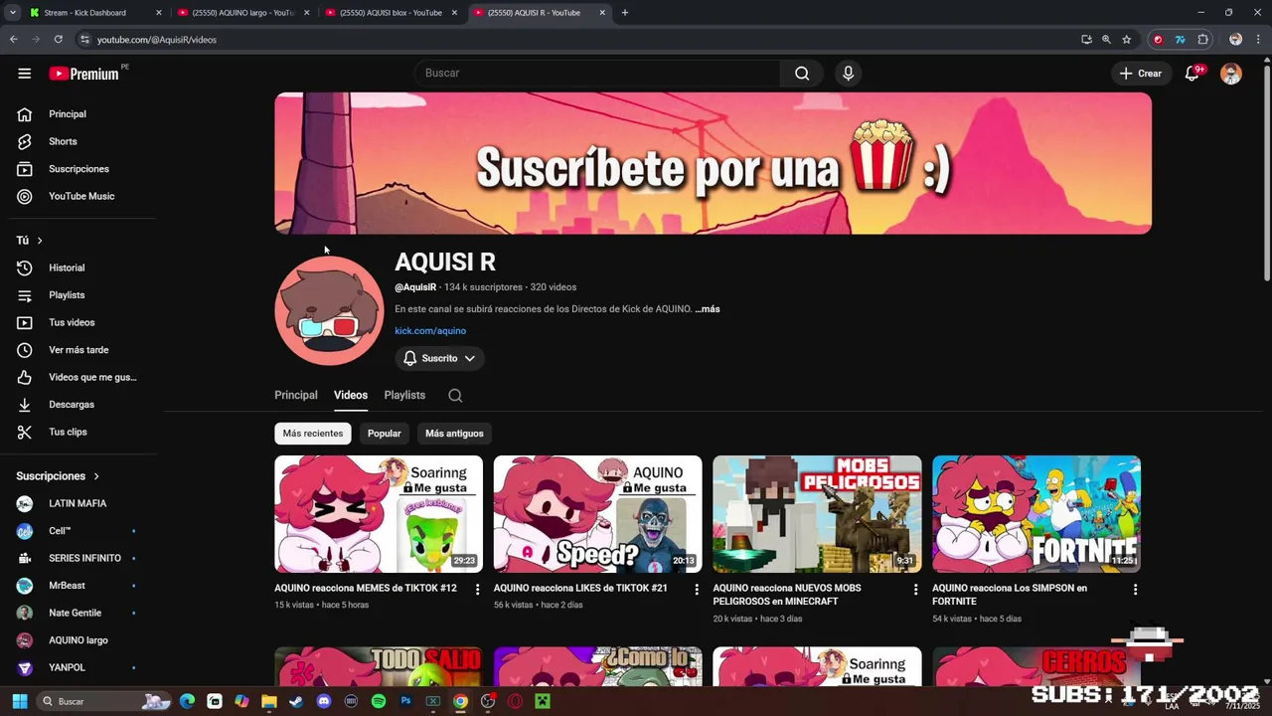Open Spotify from the taskbar
This screenshot has height=716, width=1272.
tap(379, 701)
